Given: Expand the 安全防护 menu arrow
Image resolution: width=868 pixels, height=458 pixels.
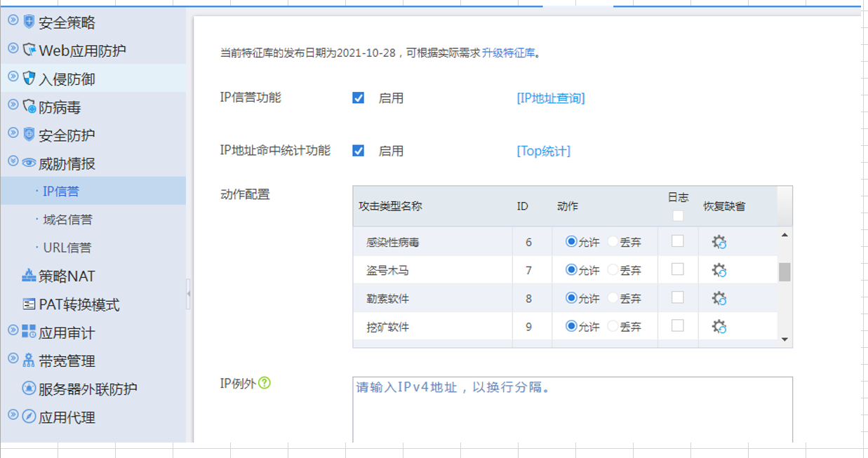Looking at the screenshot, I should (13, 133).
